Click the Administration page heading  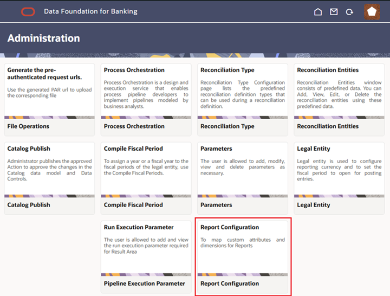pos(44,38)
